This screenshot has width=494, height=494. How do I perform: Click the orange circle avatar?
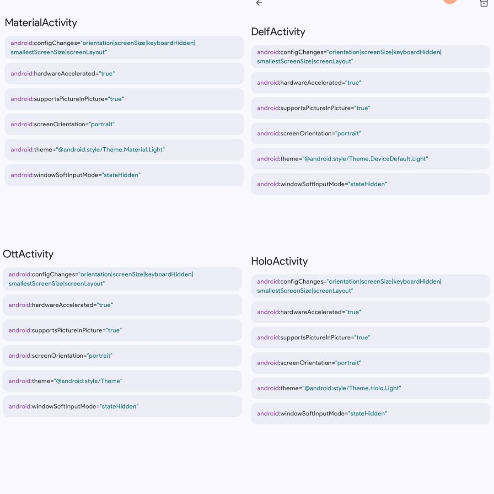coord(450,1)
